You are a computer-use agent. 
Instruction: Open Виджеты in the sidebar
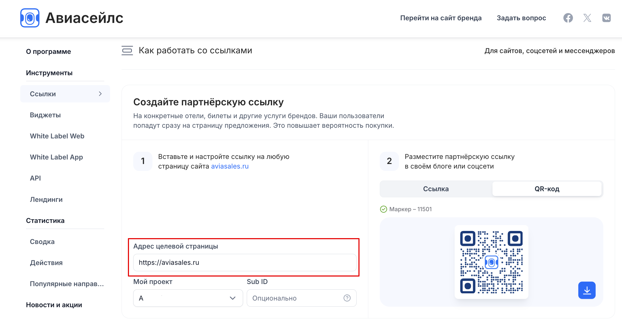[x=45, y=115]
